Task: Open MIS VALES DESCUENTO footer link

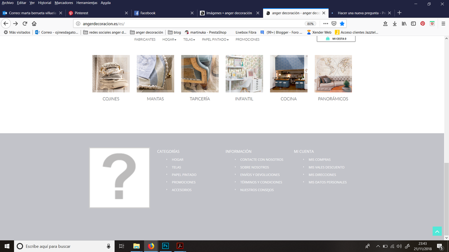Action: click(326, 167)
